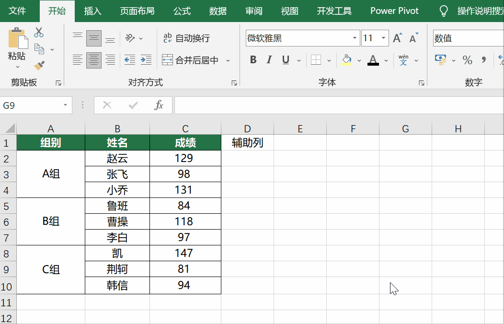Click the Merge and Center icon

click(x=167, y=60)
